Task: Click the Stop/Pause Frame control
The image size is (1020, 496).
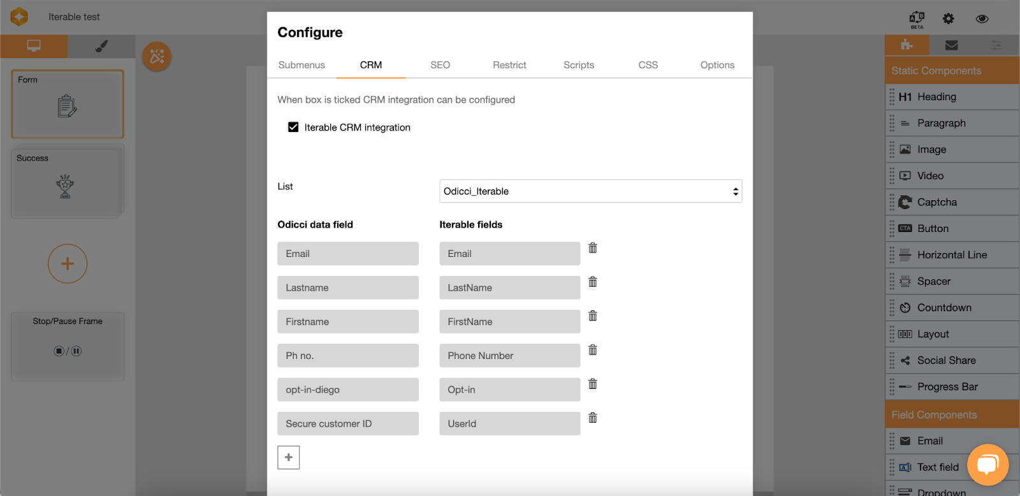Action: (x=68, y=346)
